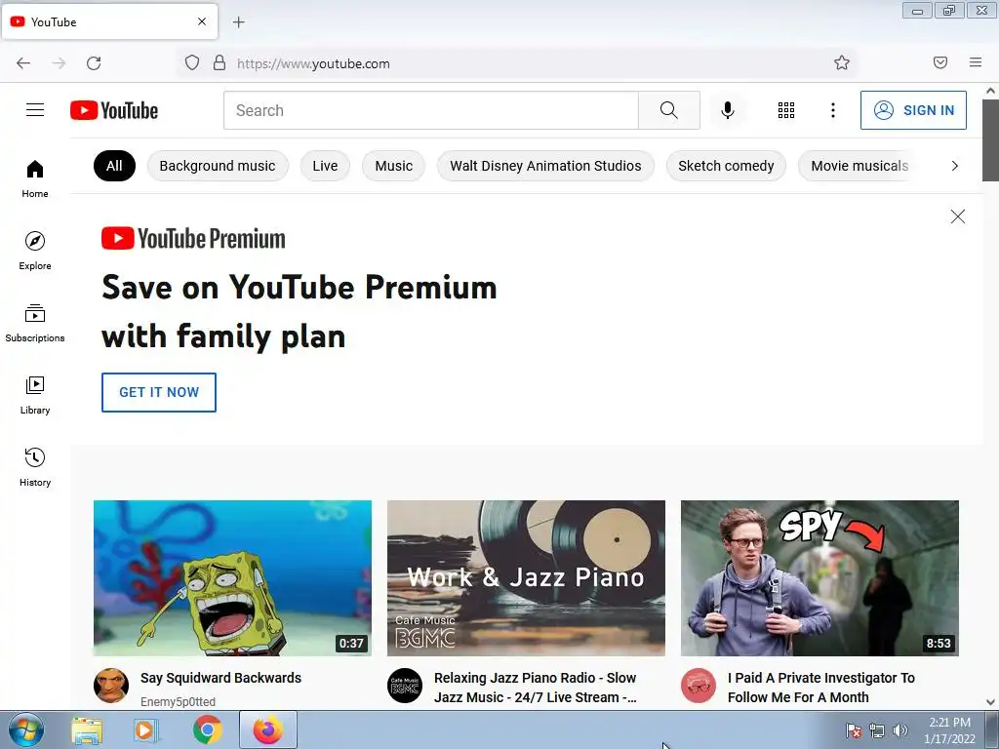
Task: Close the YouTube browser tab
Action: click(202, 21)
